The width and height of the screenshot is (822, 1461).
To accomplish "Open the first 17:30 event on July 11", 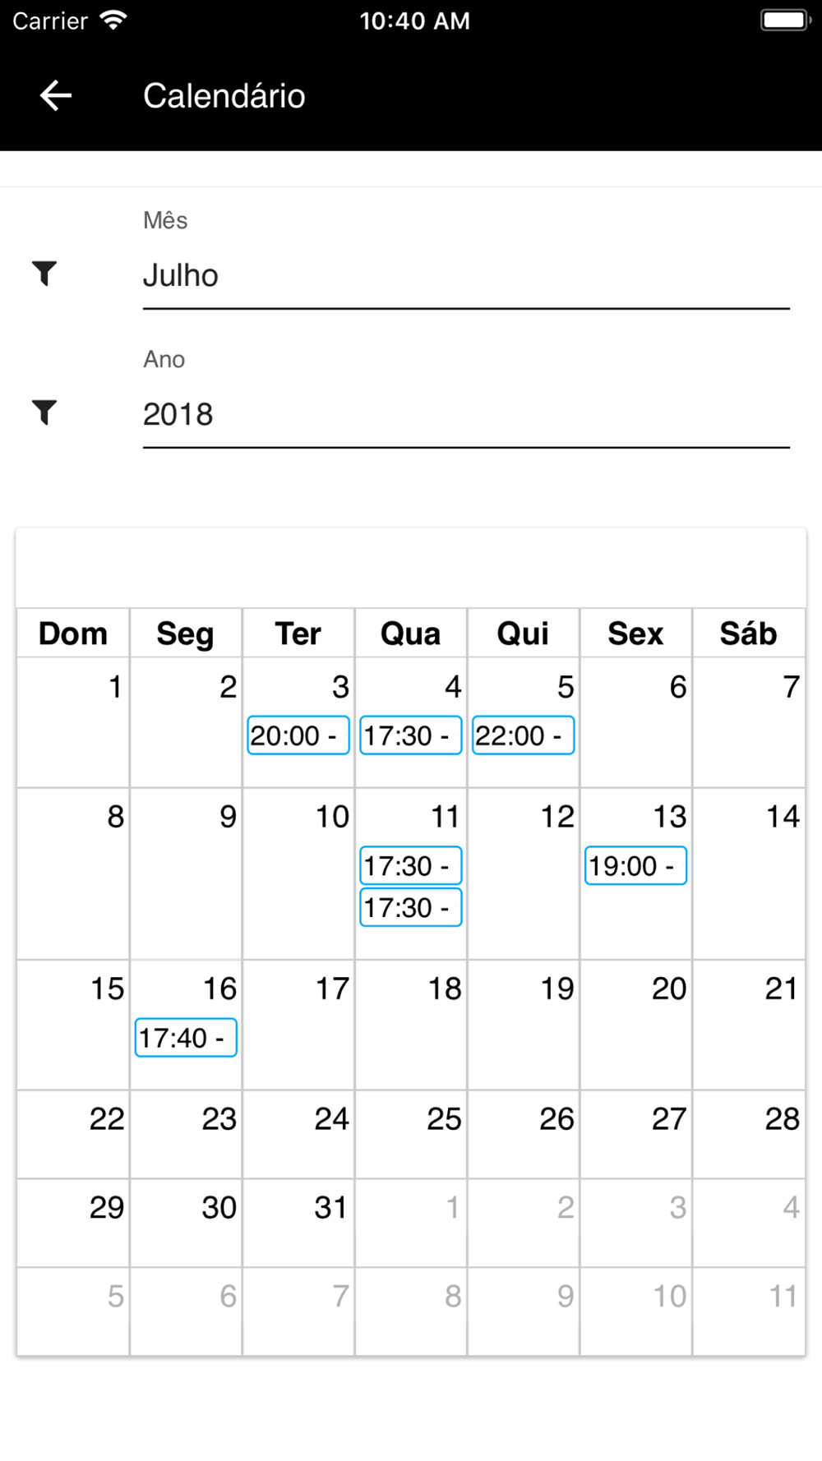I will click(x=410, y=865).
